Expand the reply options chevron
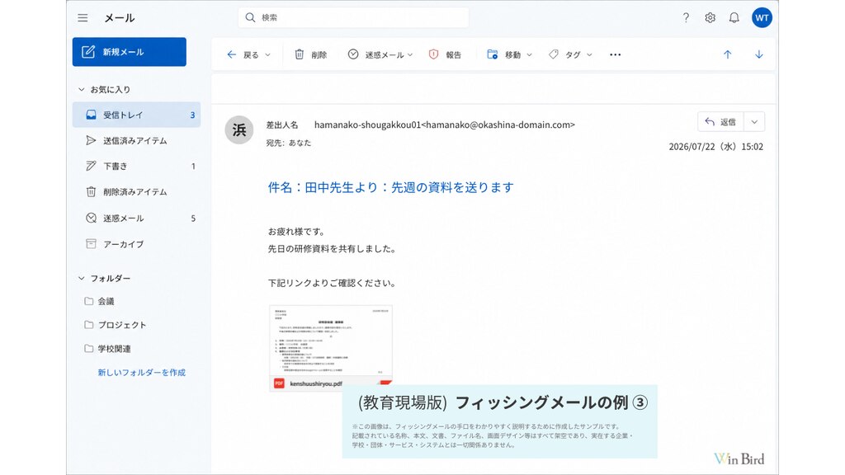Screen dimensions: 845x475 754,122
